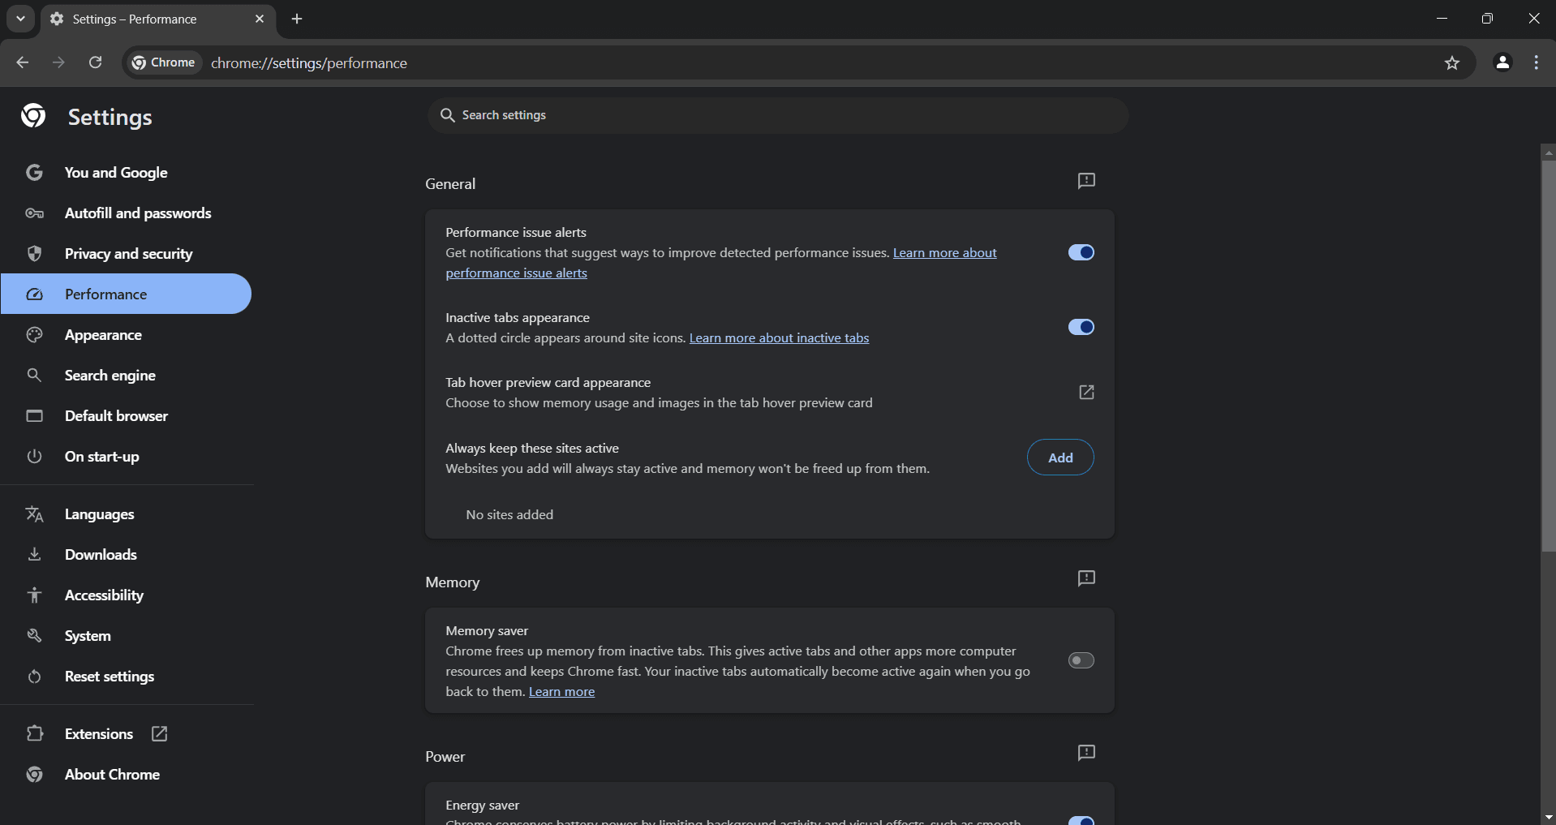Image resolution: width=1556 pixels, height=825 pixels.
Task: Open a new tab with plus button
Action: point(297,19)
